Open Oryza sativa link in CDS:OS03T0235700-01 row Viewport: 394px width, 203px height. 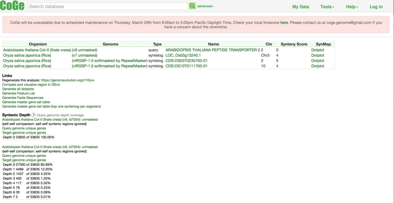pyautogui.click(x=27, y=60)
